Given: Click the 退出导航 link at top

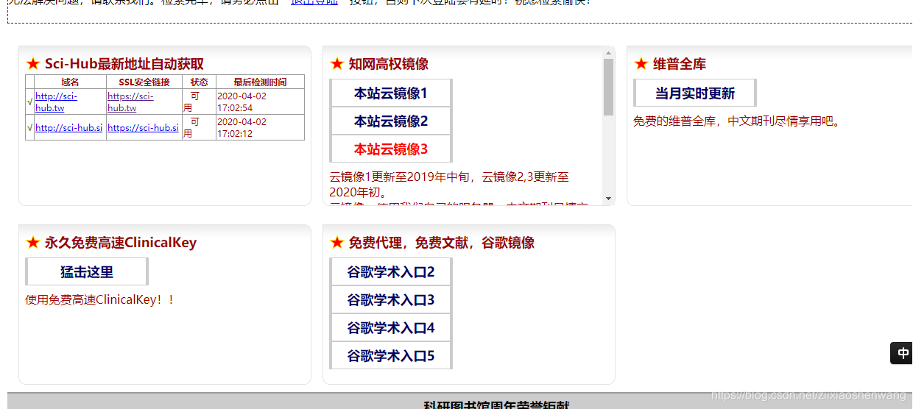Looking at the screenshot, I should [x=314, y=2].
